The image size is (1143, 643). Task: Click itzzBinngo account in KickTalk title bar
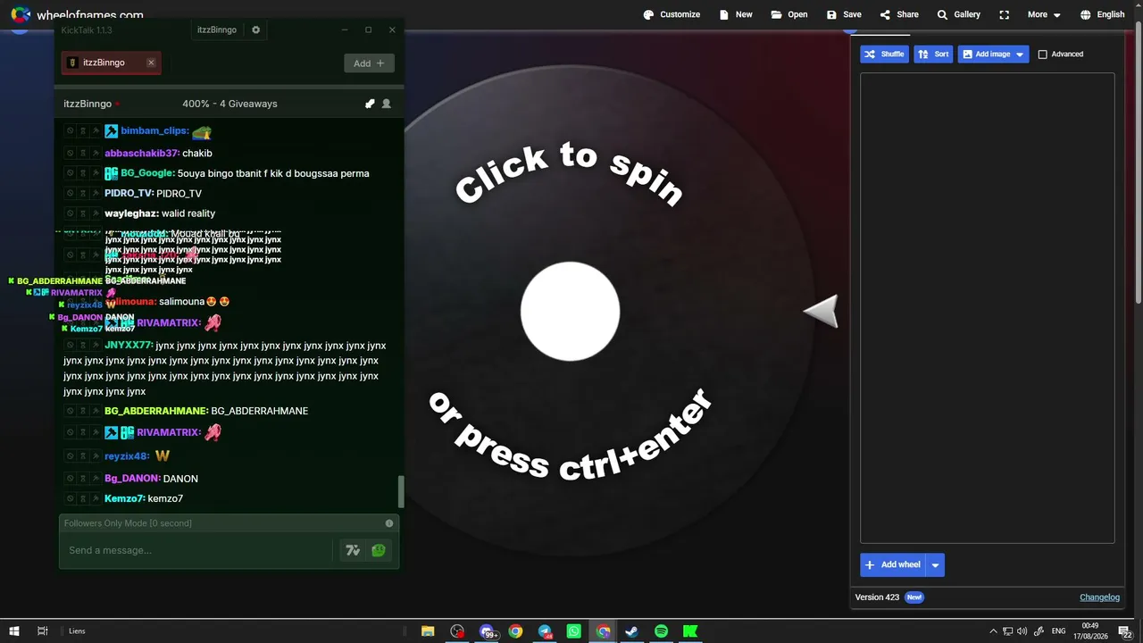tap(217, 29)
